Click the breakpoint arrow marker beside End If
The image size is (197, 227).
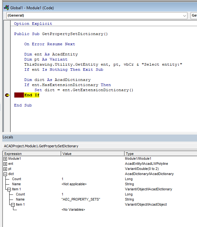[x=7, y=95]
